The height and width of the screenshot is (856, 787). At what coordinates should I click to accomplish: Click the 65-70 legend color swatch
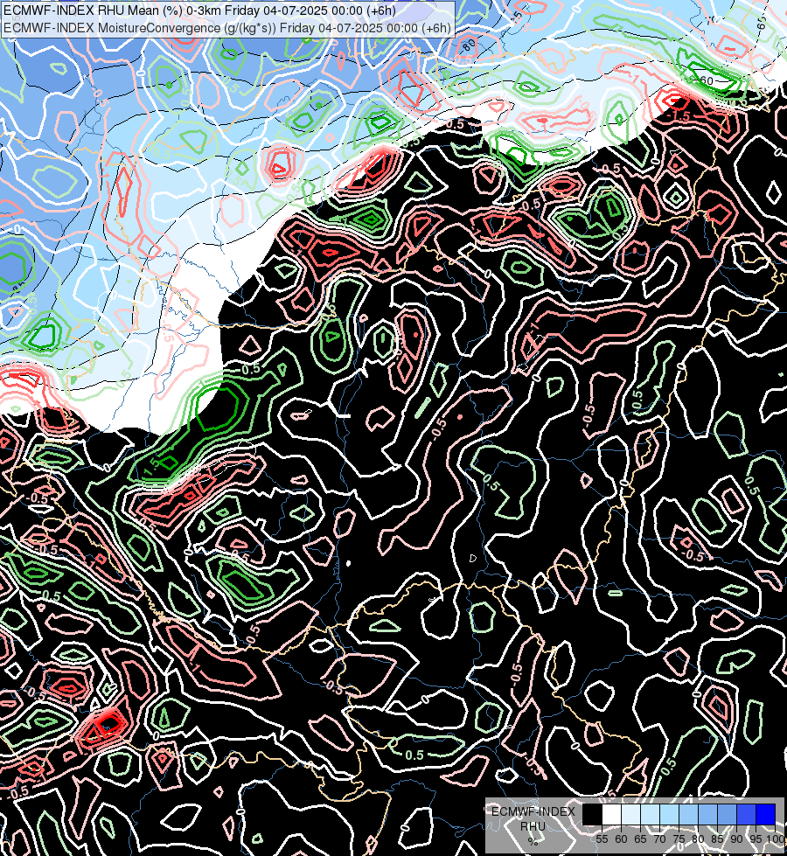click(650, 814)
